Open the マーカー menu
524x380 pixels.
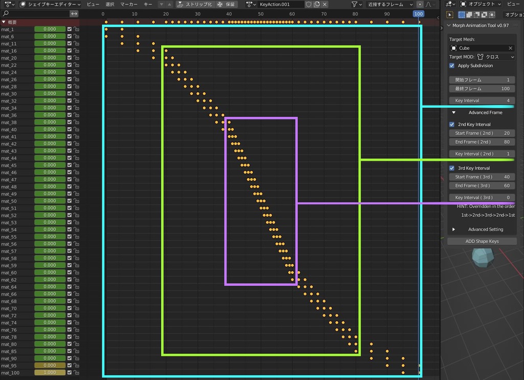click(x=128, y=4)
